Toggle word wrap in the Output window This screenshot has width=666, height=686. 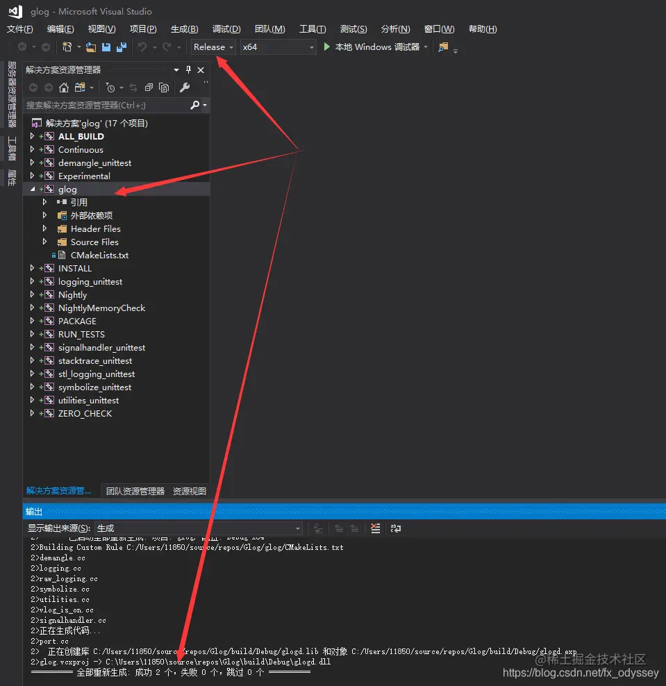coord(396,528)
